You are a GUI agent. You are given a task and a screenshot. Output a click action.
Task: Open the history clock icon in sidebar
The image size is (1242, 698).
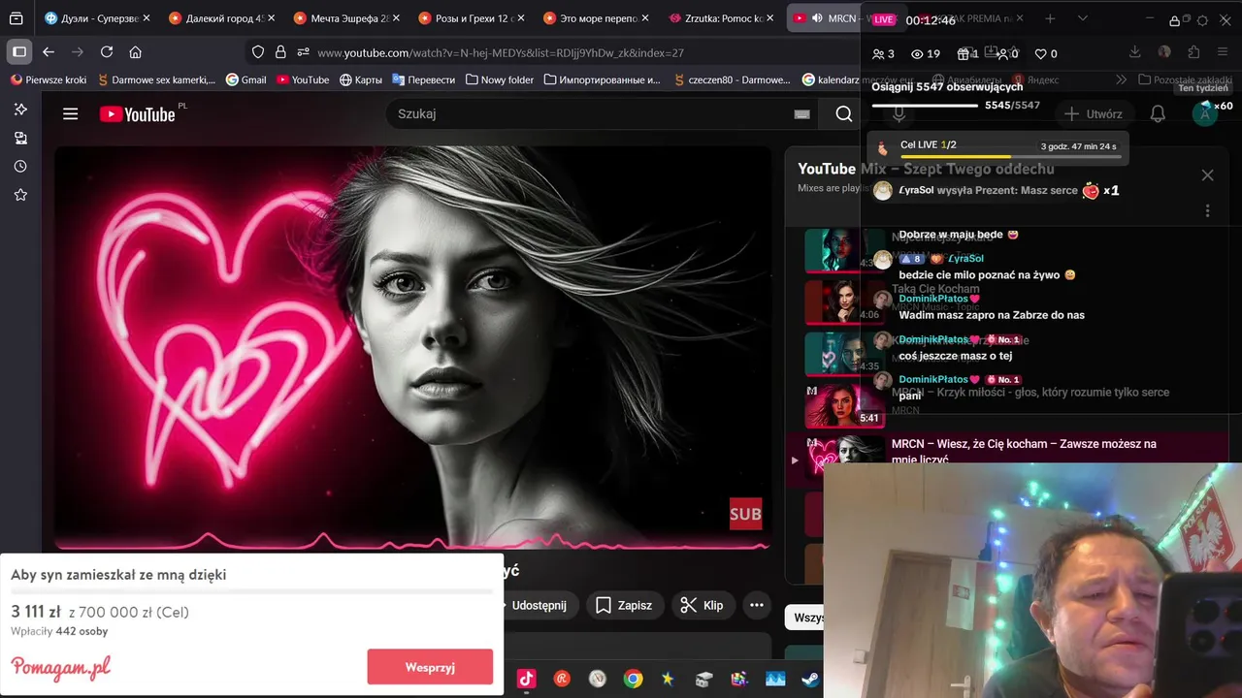point(20,167)
